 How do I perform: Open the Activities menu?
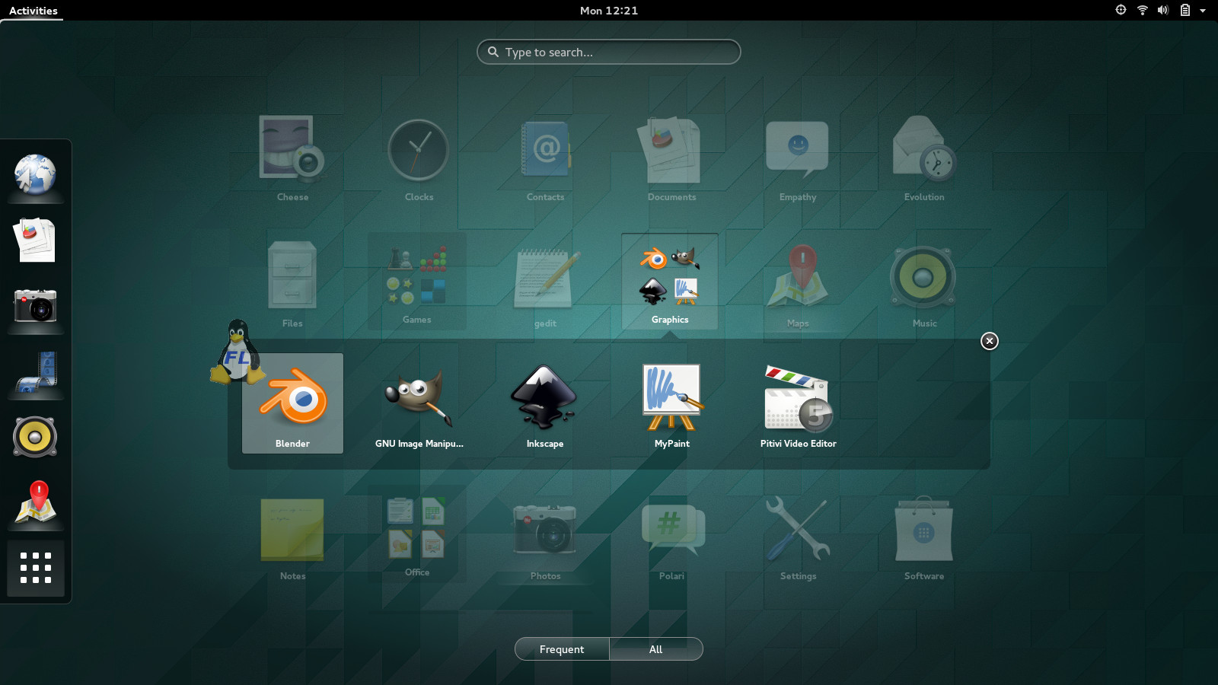pos(32,11)
